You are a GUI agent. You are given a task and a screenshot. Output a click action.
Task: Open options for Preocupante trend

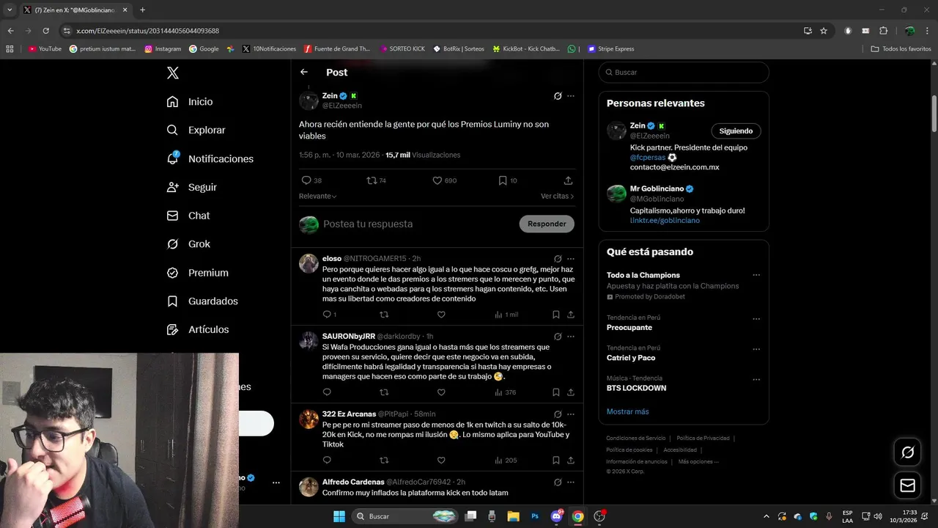click(756, 319)
